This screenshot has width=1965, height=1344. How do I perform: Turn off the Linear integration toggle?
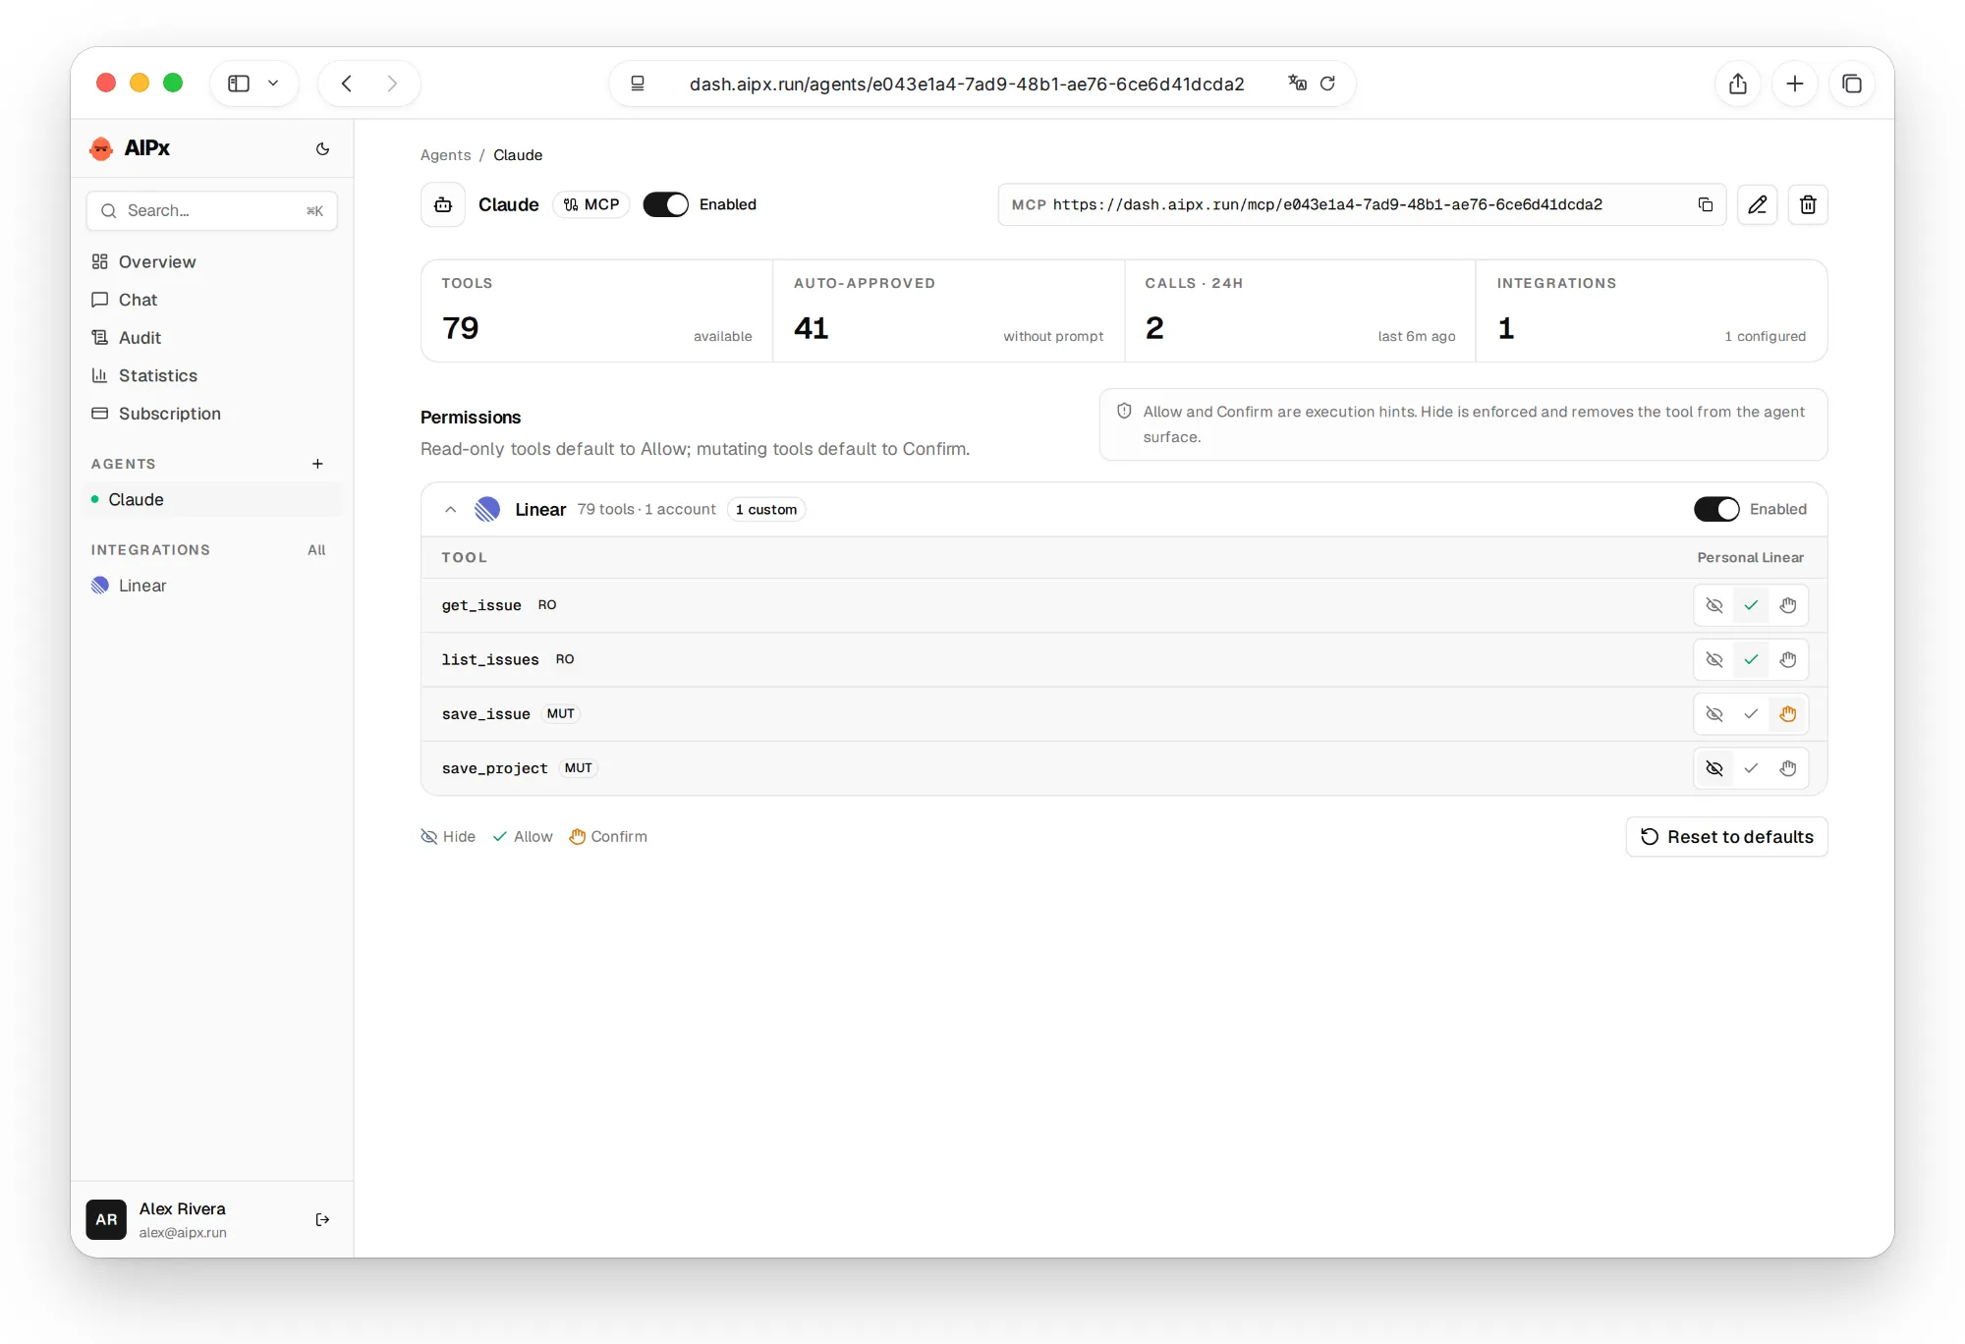[1716, 509]
